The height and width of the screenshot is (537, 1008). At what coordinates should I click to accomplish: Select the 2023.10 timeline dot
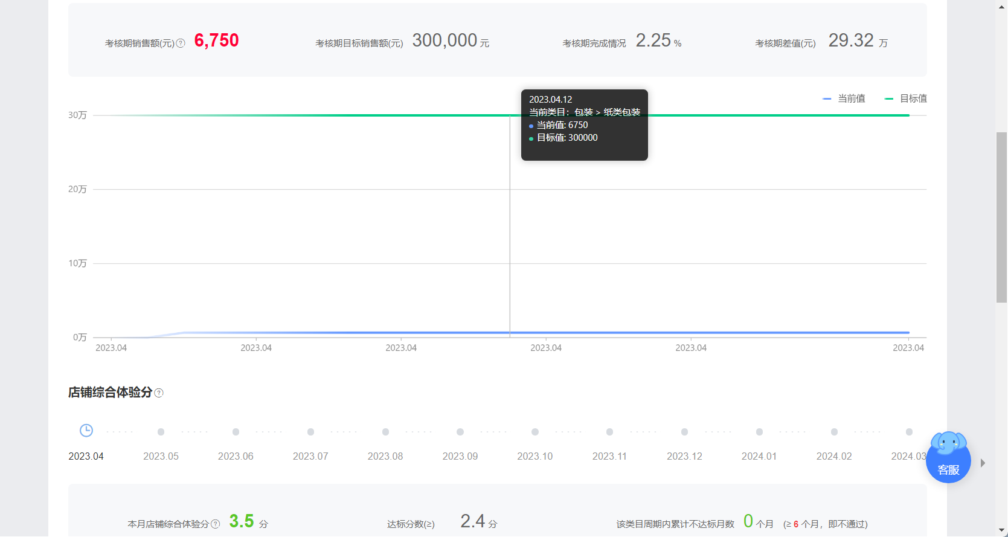[x=535, y=432]
